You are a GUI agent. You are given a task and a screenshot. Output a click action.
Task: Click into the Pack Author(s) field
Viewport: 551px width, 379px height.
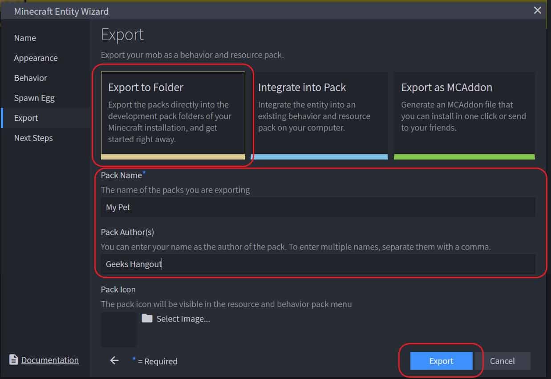[x=318, y=264]
